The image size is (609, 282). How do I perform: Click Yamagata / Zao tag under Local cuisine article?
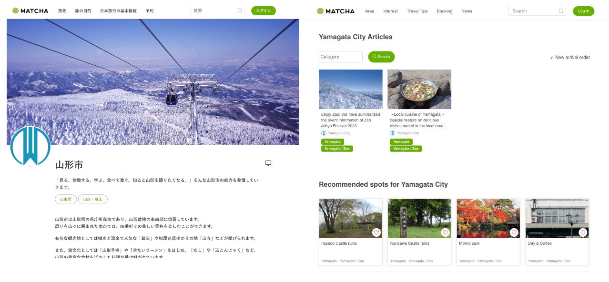406,149
